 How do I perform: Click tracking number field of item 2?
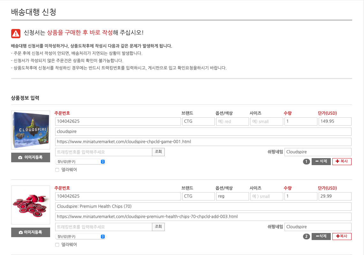[x=103, y=227]
